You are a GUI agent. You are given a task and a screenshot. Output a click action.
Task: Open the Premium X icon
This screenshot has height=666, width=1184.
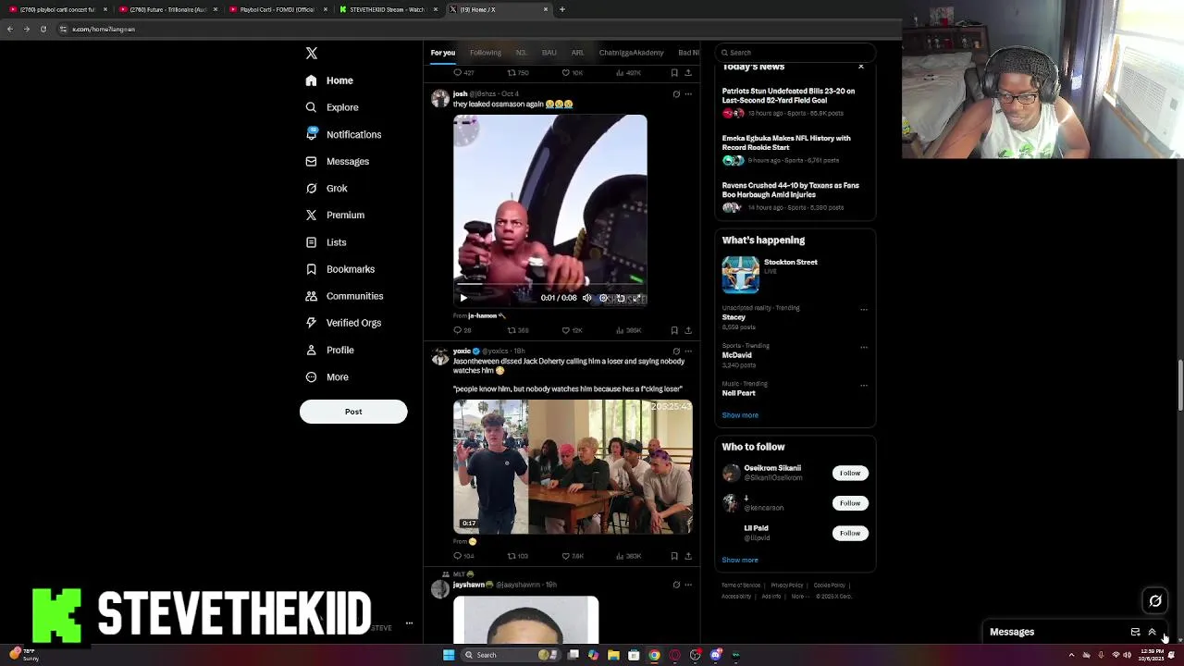point(311,215)
